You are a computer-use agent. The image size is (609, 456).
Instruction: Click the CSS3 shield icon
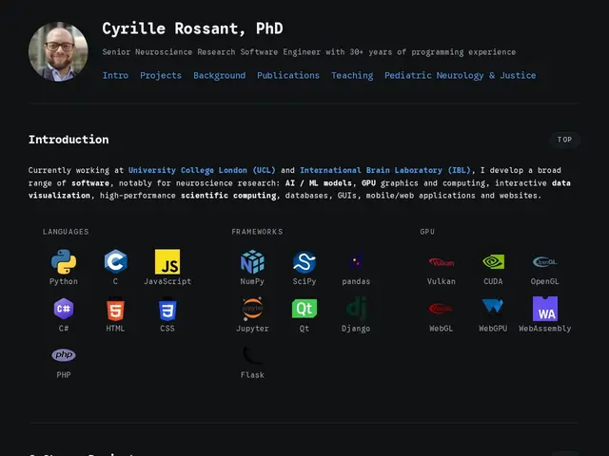(167, 309)
